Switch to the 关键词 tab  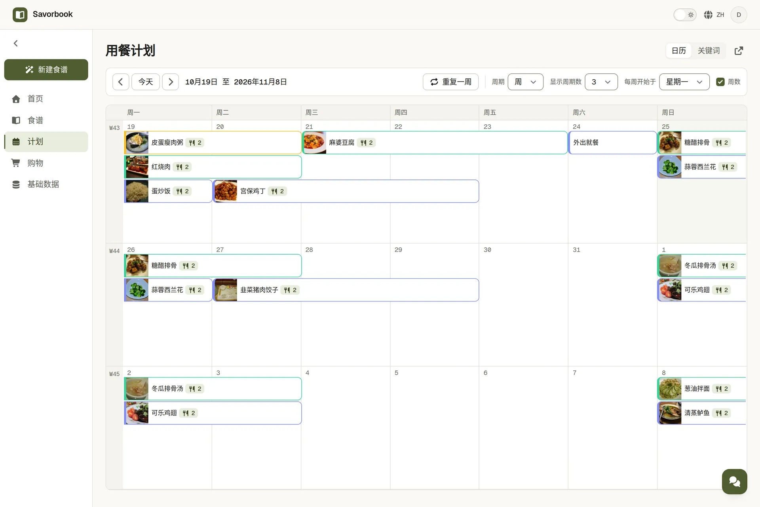click(709, 51)
